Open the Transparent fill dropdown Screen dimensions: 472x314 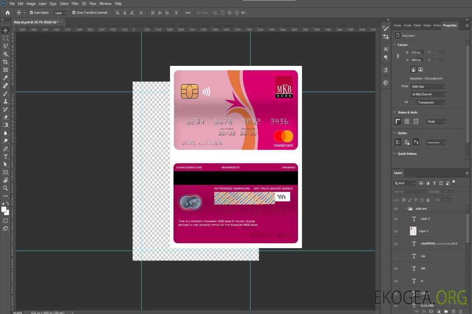431,102
